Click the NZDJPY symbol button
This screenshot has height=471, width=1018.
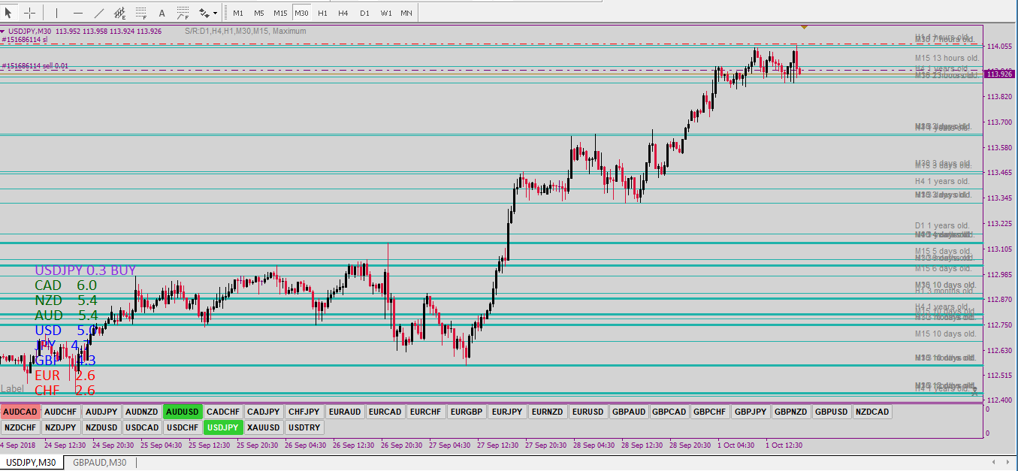pos(60,427)
